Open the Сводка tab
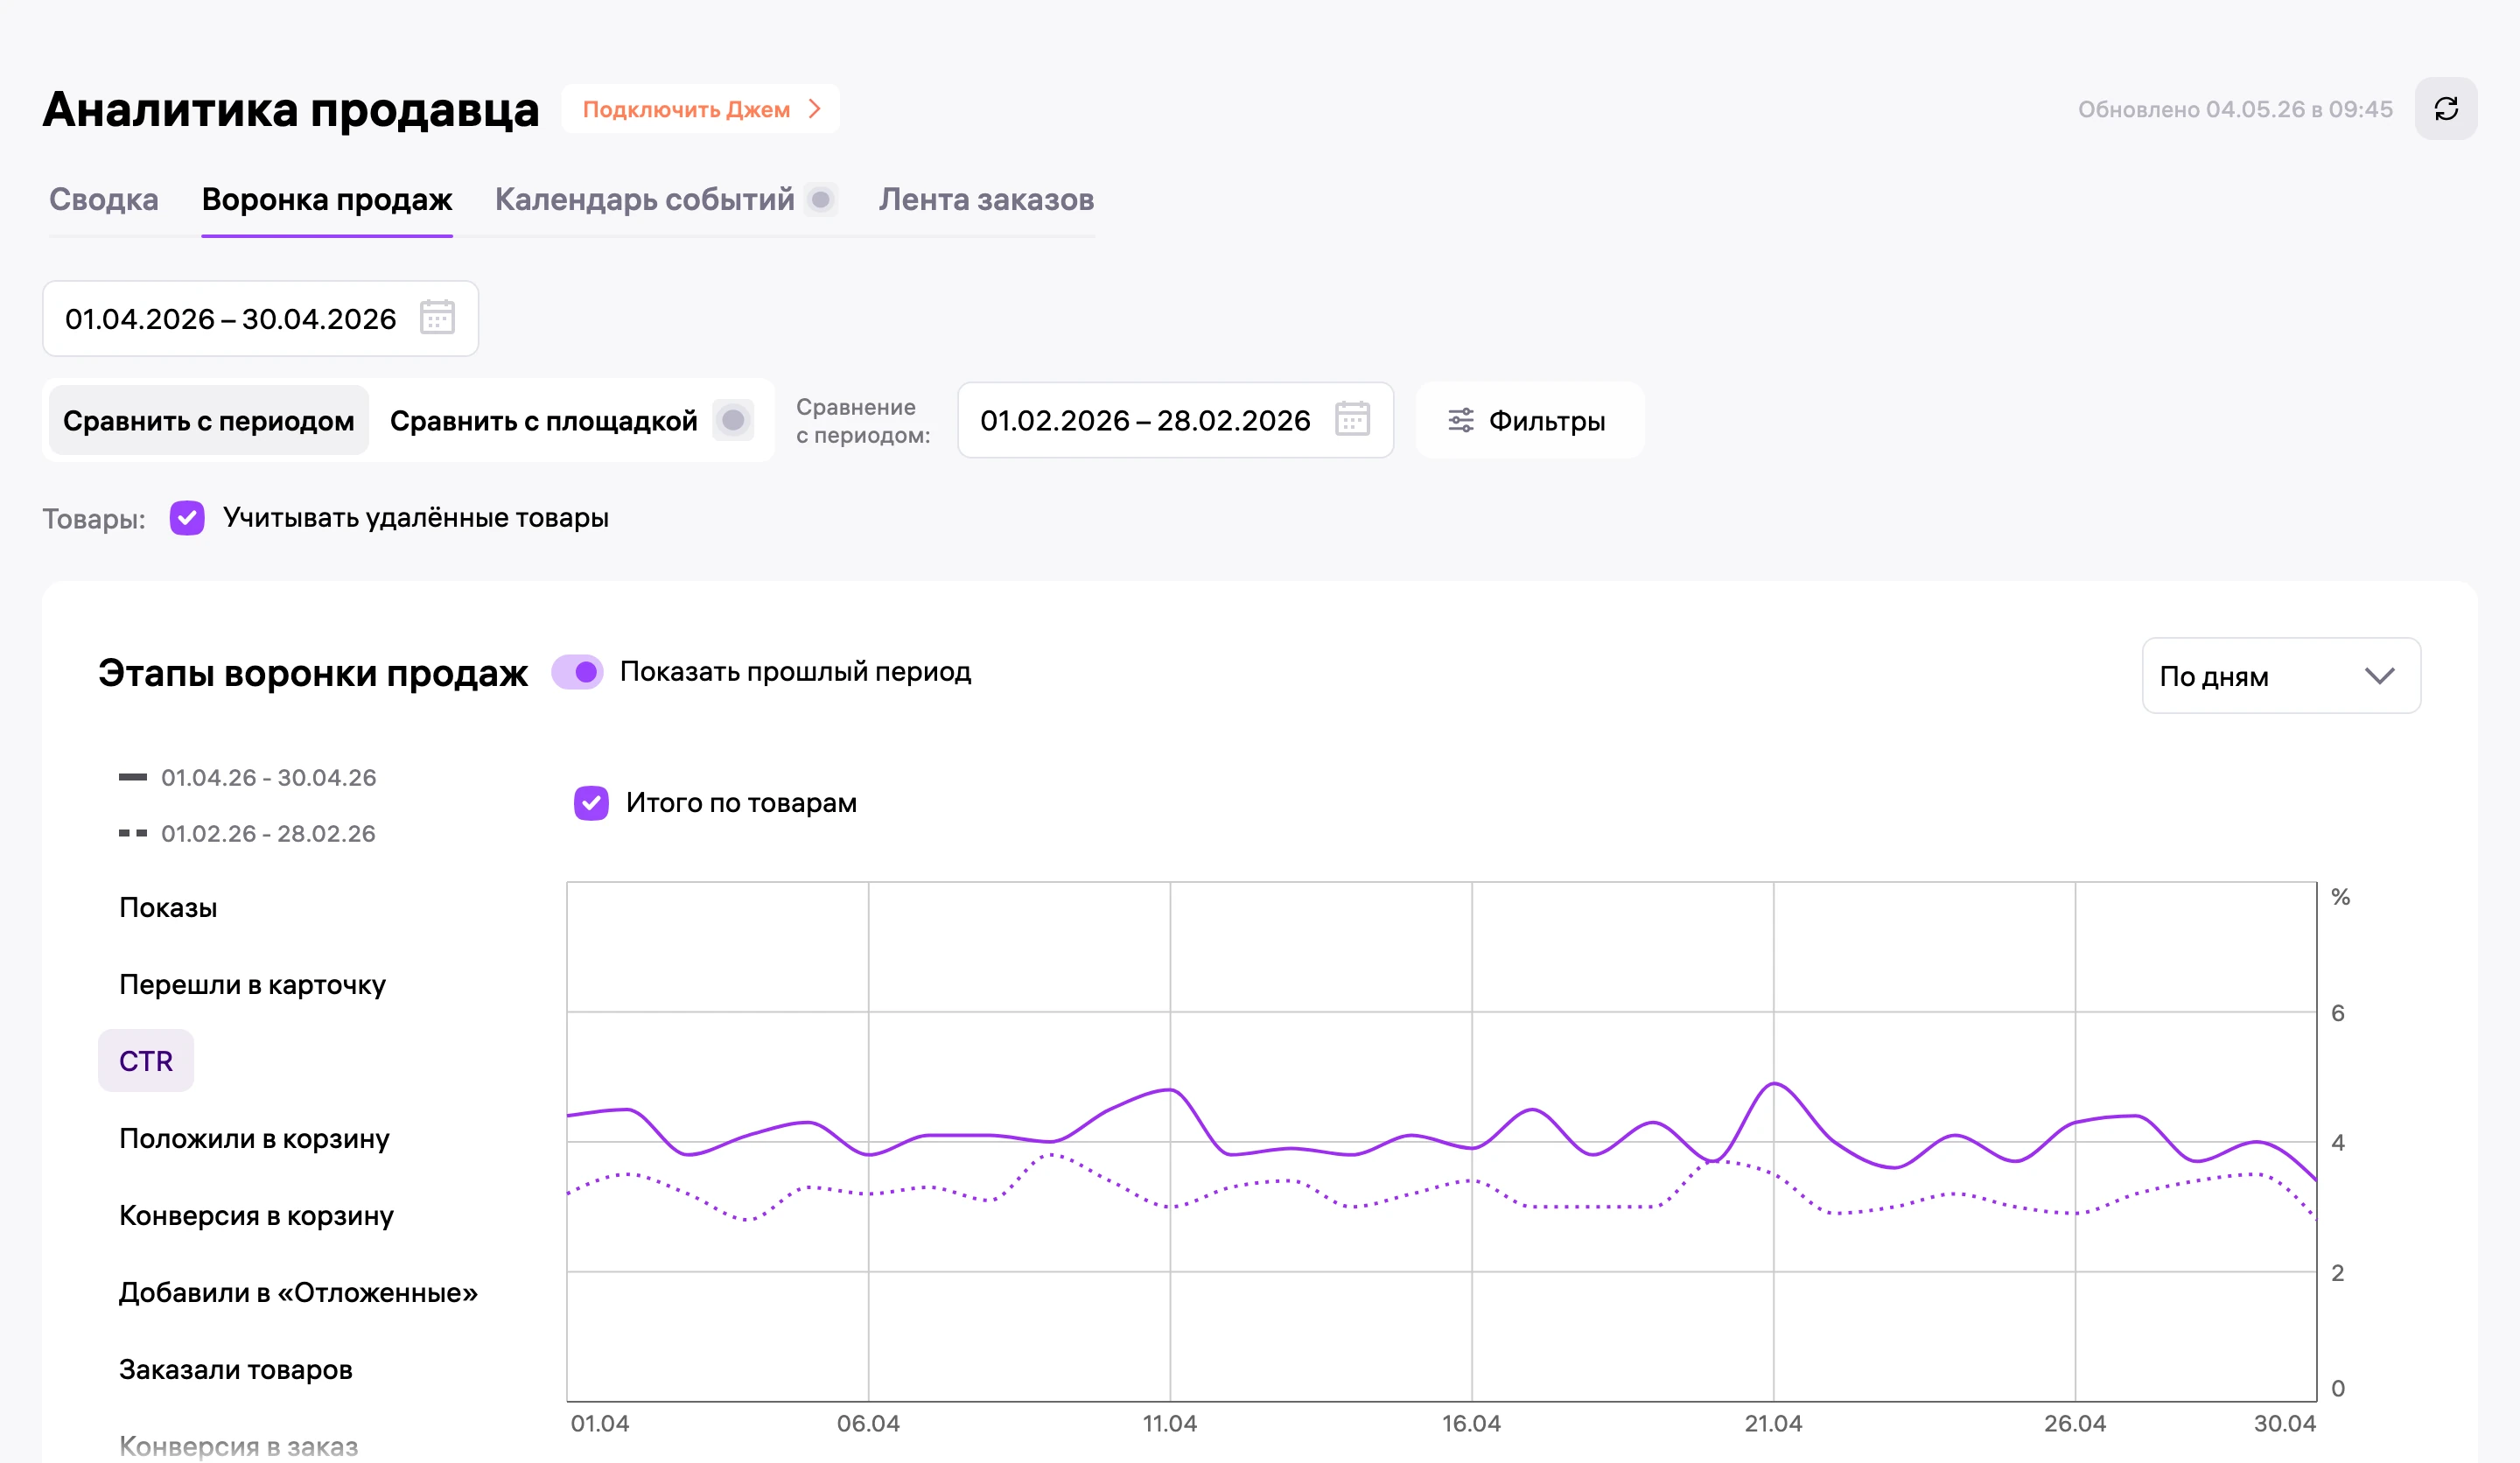The width and height of the screenshot is (2520, 1463). tap(104, 200)
